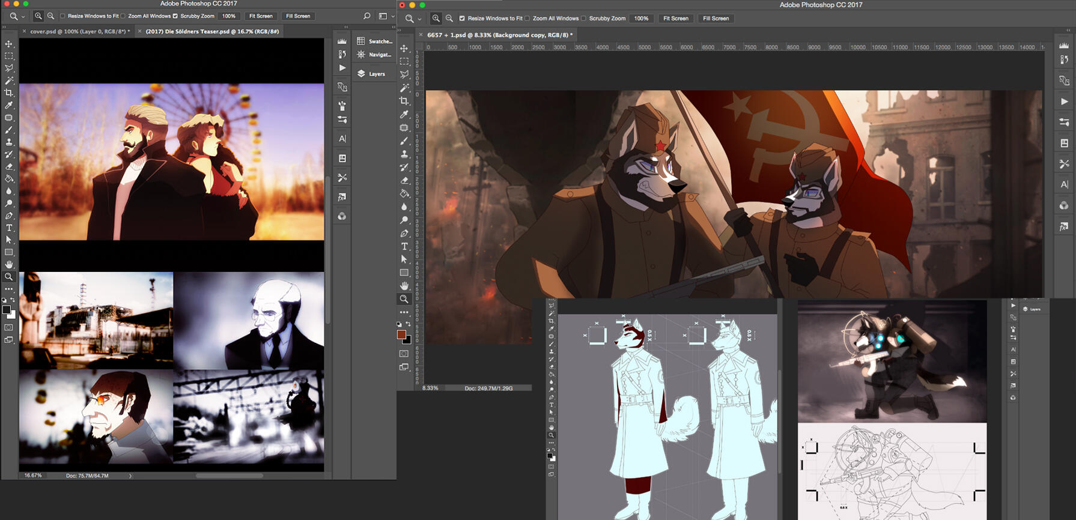Activate Zoom tool in right window toolbar
This screenshot has height=520, width=1076.
tap(404, 299)
